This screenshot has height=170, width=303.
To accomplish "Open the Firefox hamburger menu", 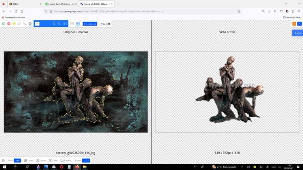I will point(299,11).
